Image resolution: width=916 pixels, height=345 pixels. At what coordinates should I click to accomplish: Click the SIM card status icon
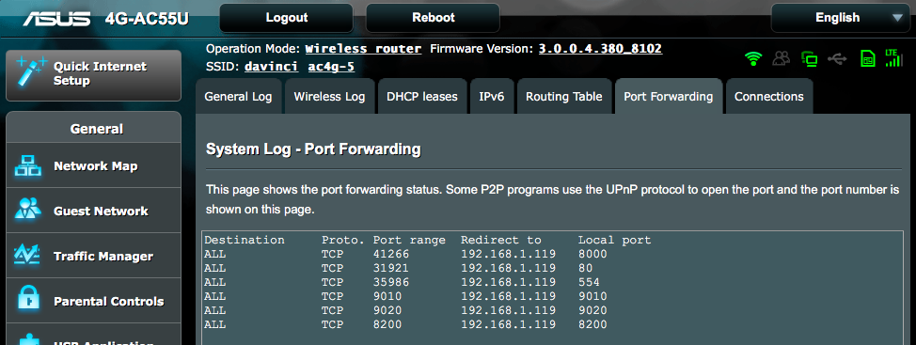pos(868,58)
